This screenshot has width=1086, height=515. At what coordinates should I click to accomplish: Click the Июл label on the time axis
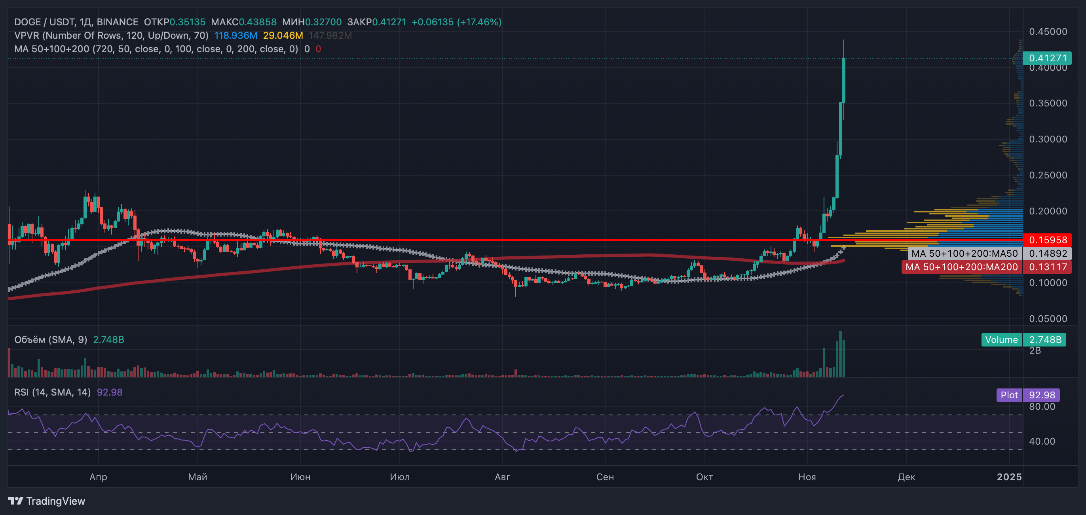400,477
